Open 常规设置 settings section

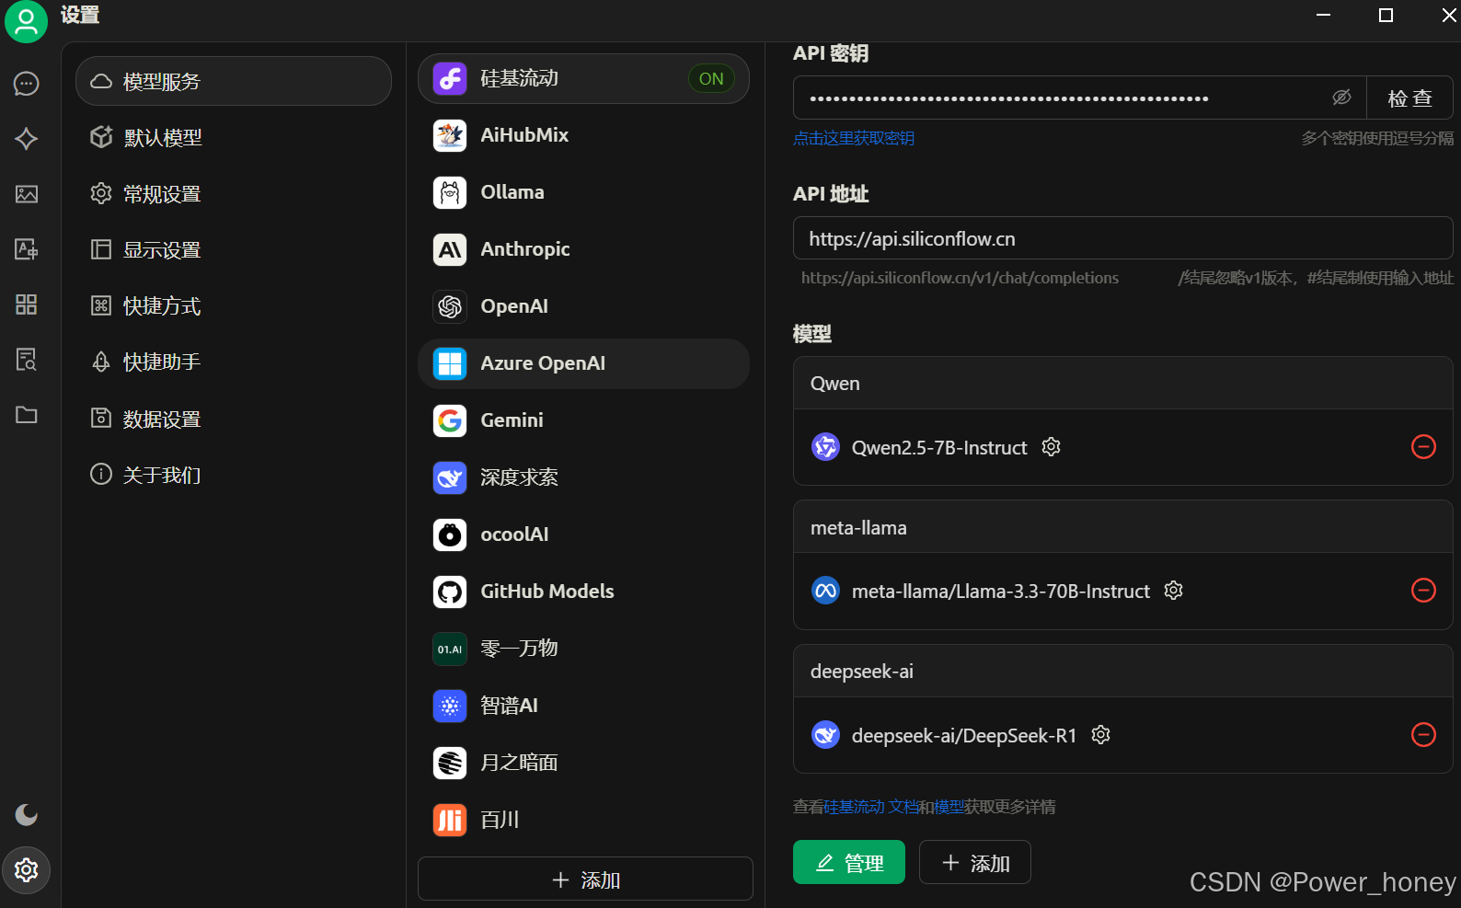click(x=234, y=194)
